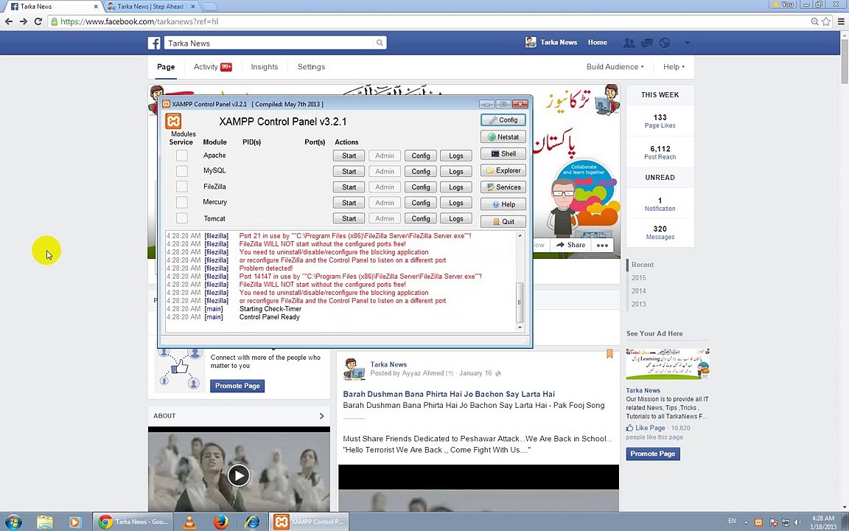Image resolution: width=849 pixels, height=531 pixels.
Task: Open Config for MySQL module
Action: point(421,171)
